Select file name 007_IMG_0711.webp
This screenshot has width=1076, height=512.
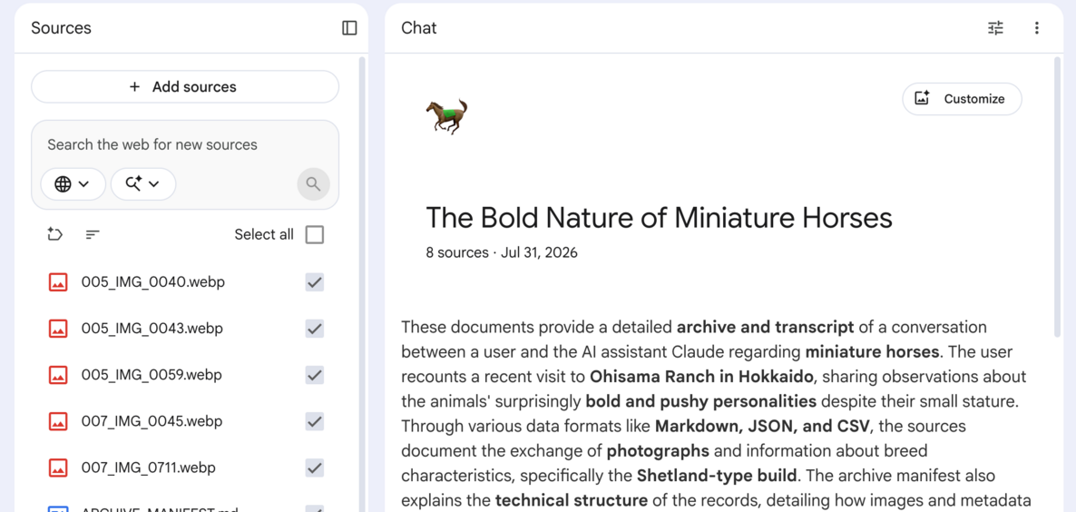[x=148, y=468]
